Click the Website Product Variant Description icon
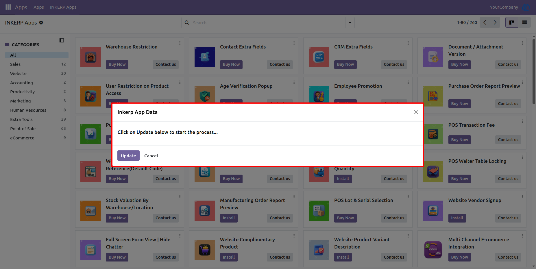Viewport: 536px width, 269px height. (x=319, y=250)
